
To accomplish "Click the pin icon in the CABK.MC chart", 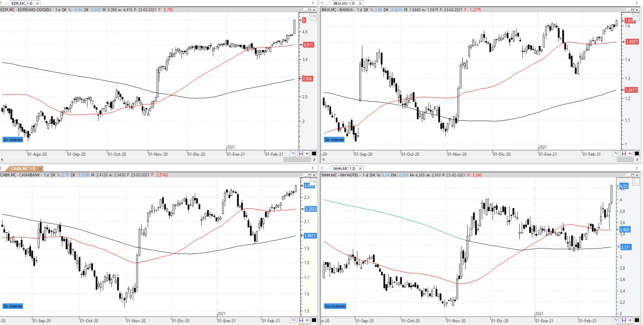I will pos(307,320).
